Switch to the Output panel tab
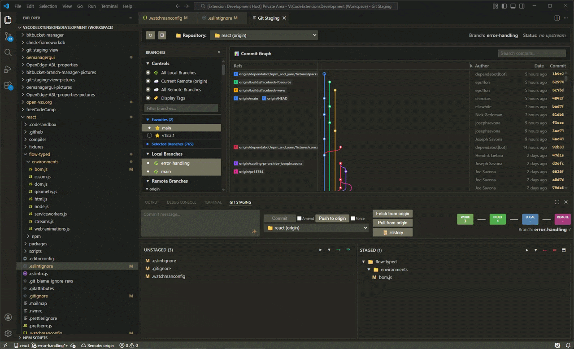574x349 pixels. 152,202
